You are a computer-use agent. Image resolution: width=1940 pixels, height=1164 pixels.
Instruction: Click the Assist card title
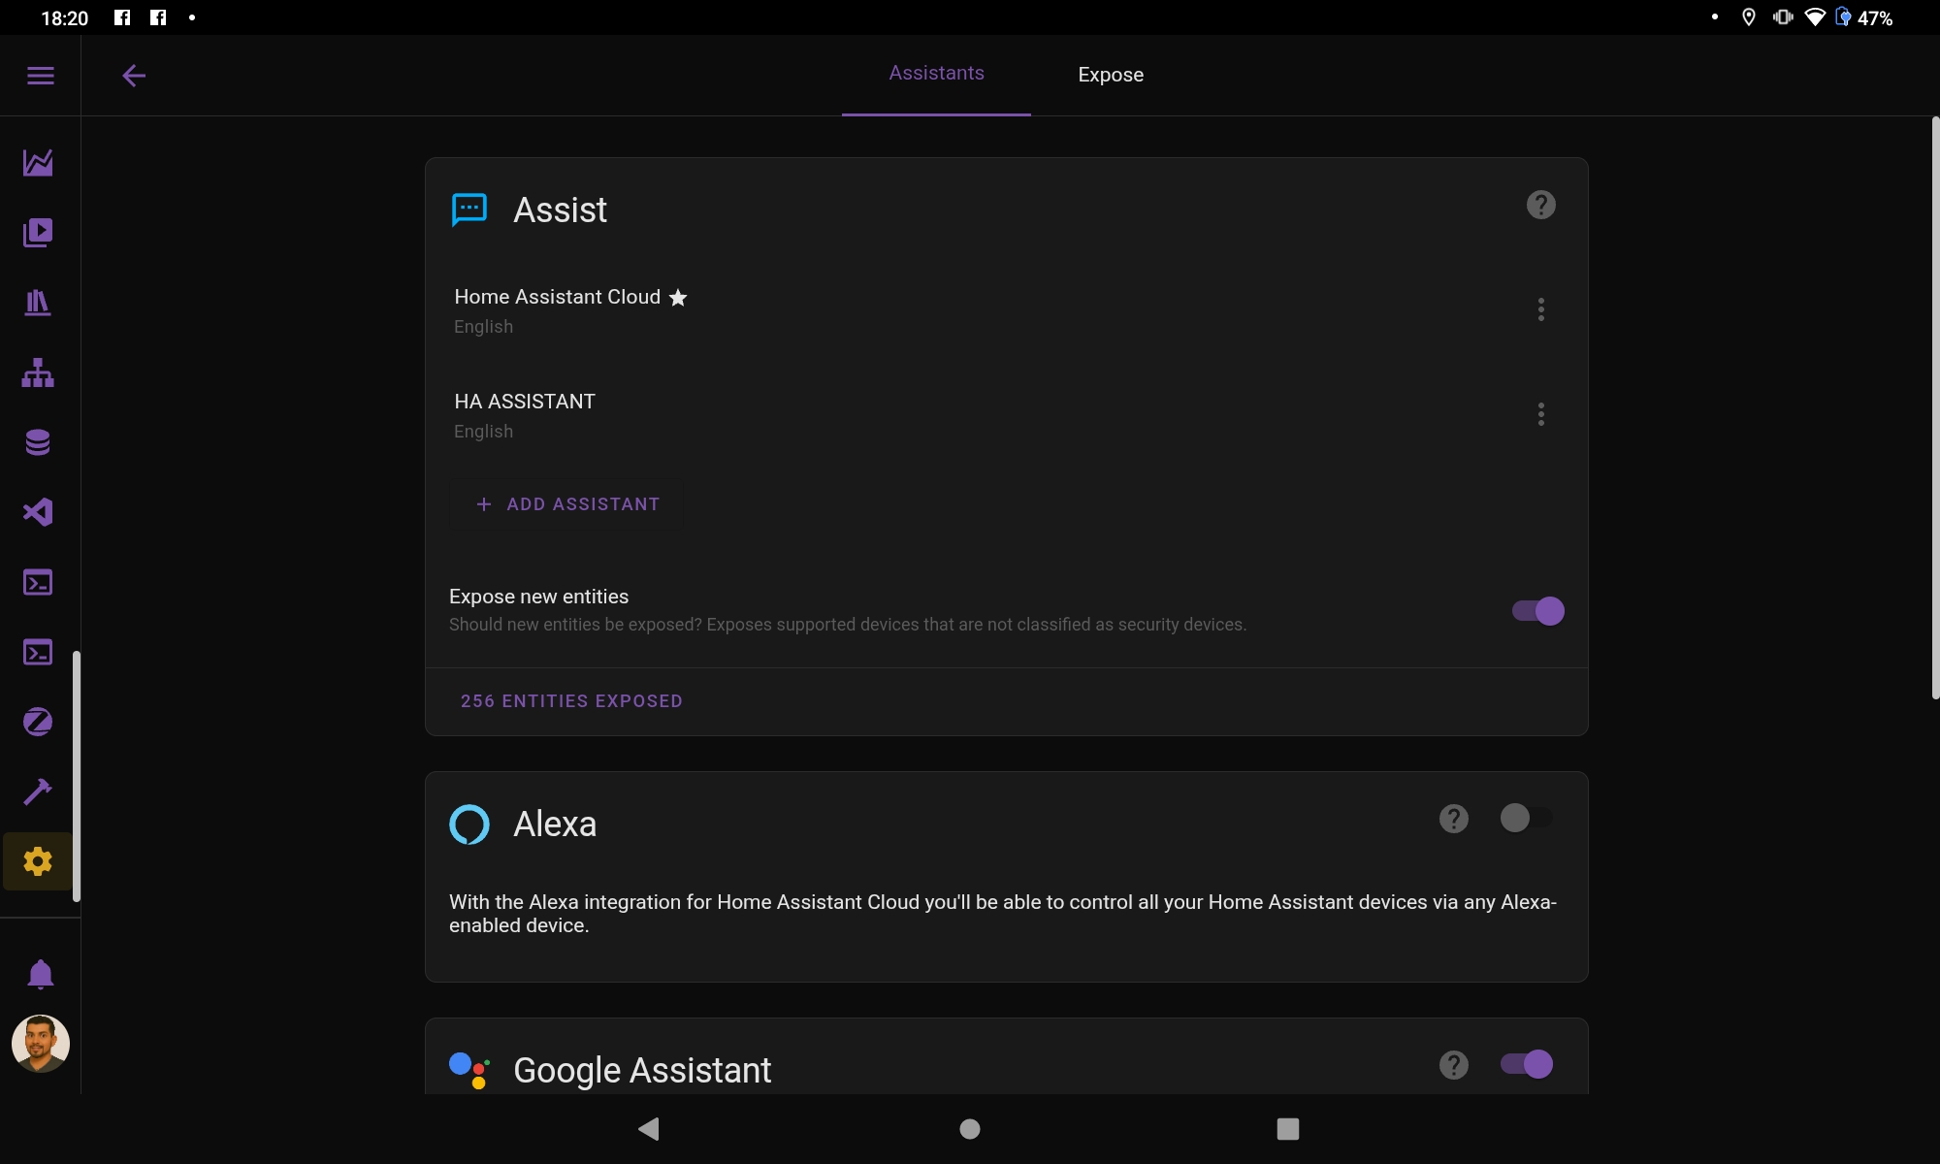560,210
